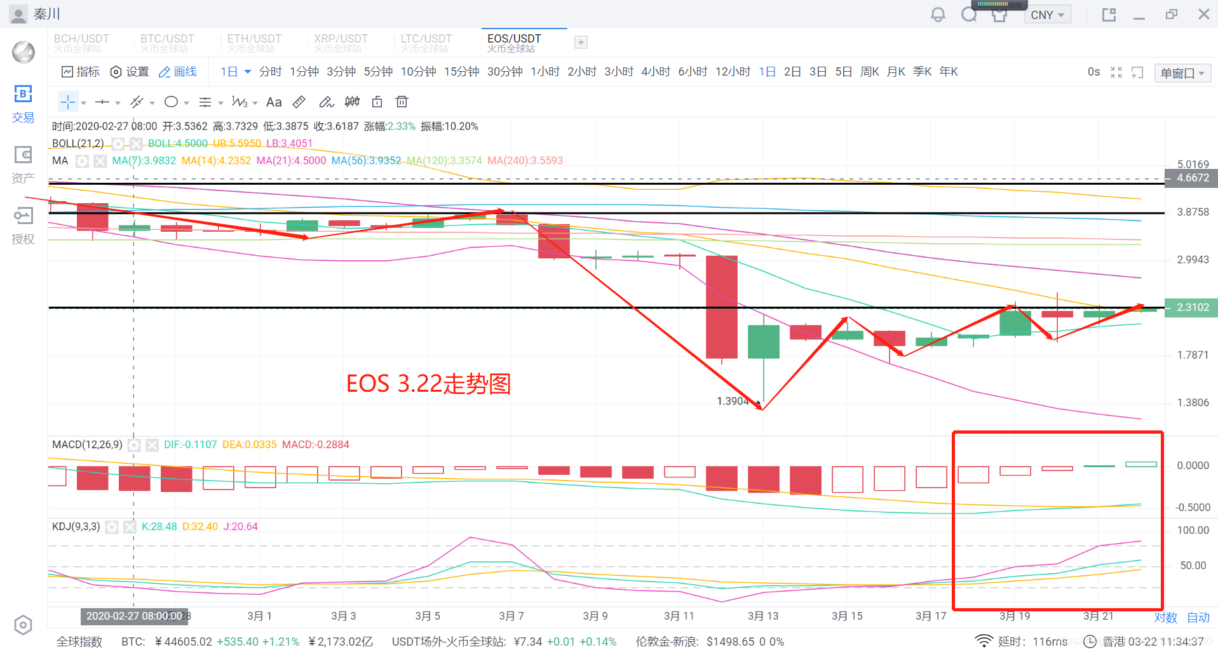This screenshot has width=1218, height=652.
Task: Click the globe logo in sidebar
Action: click(x=24, y=52)
